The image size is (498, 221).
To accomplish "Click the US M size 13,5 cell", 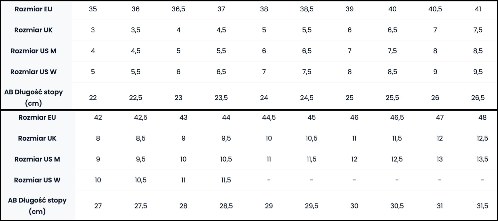I will pos(482,159).
